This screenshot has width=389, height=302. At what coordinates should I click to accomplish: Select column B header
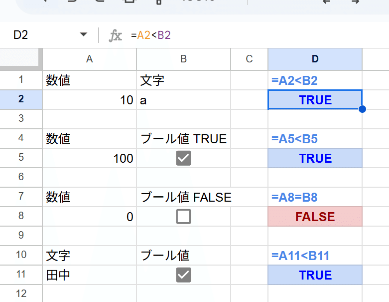[183, 59]
